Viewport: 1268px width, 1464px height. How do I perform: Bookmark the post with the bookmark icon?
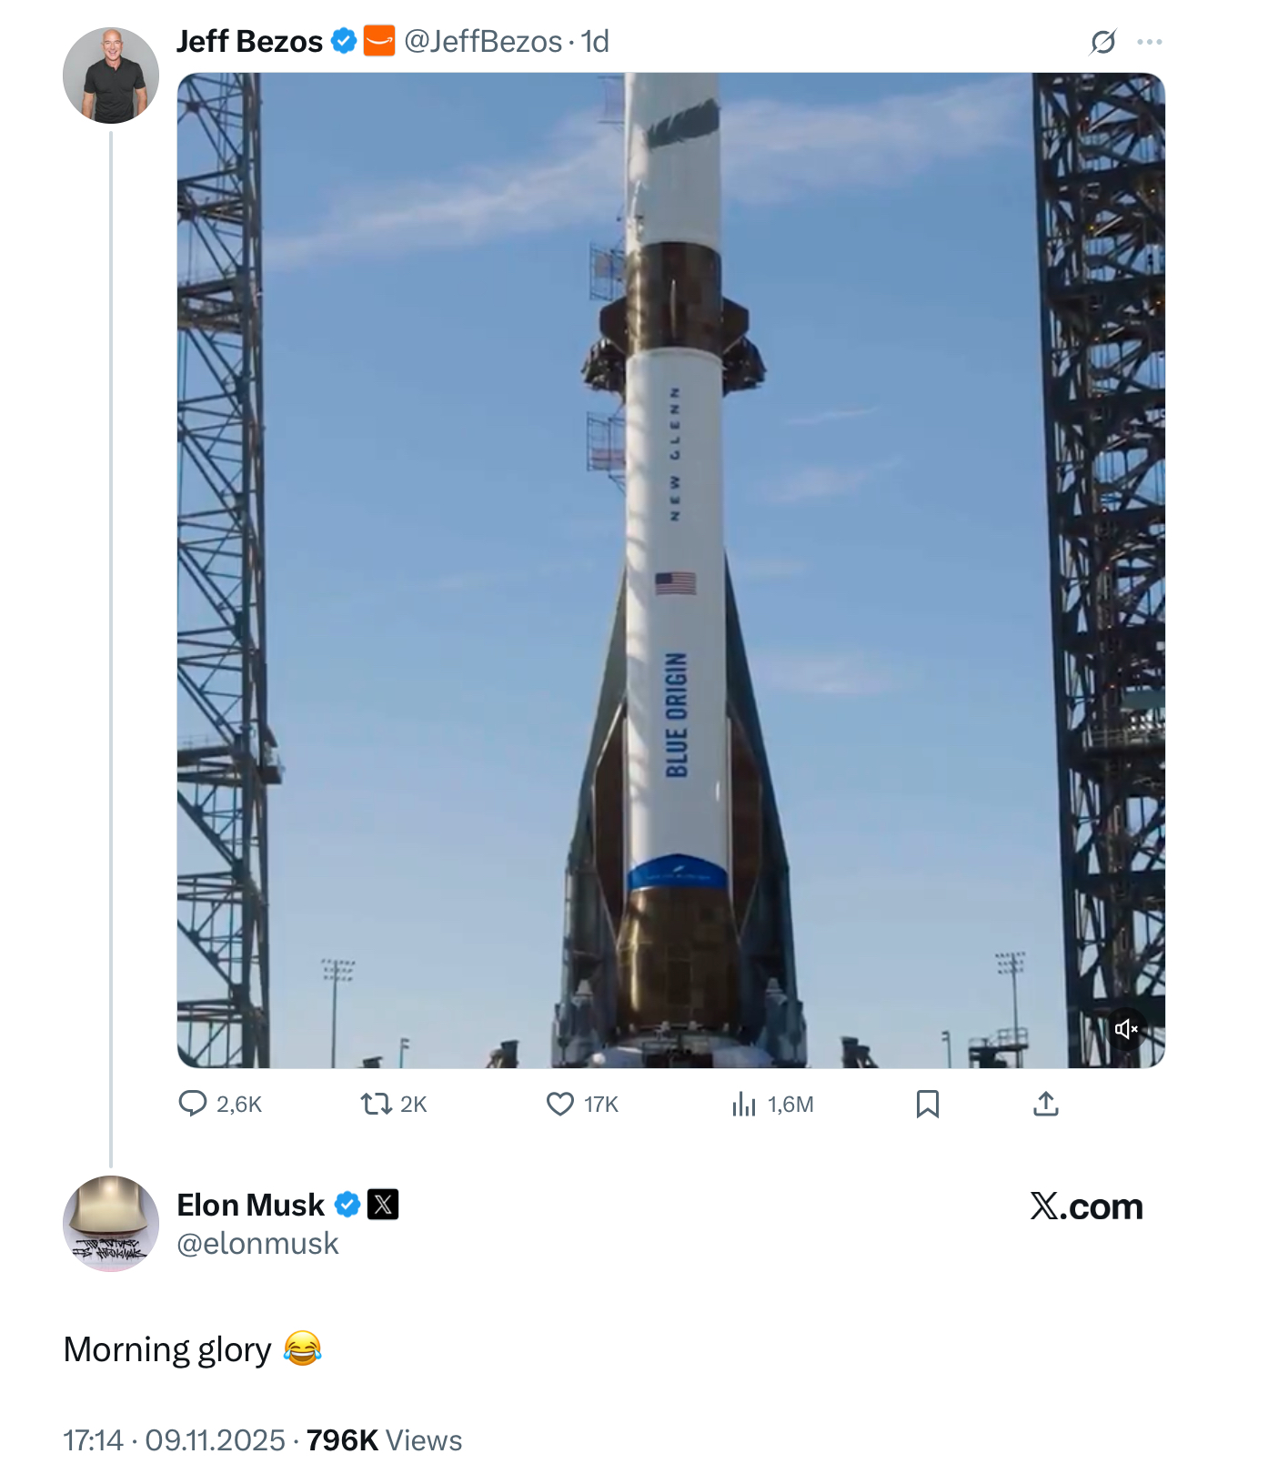click(927, 1104)
